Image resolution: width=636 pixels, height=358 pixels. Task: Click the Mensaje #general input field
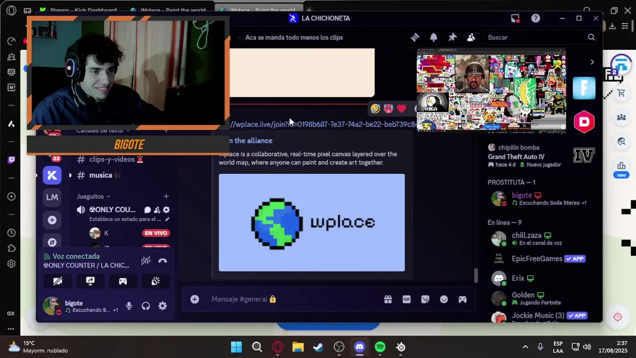tap(293, 299)
